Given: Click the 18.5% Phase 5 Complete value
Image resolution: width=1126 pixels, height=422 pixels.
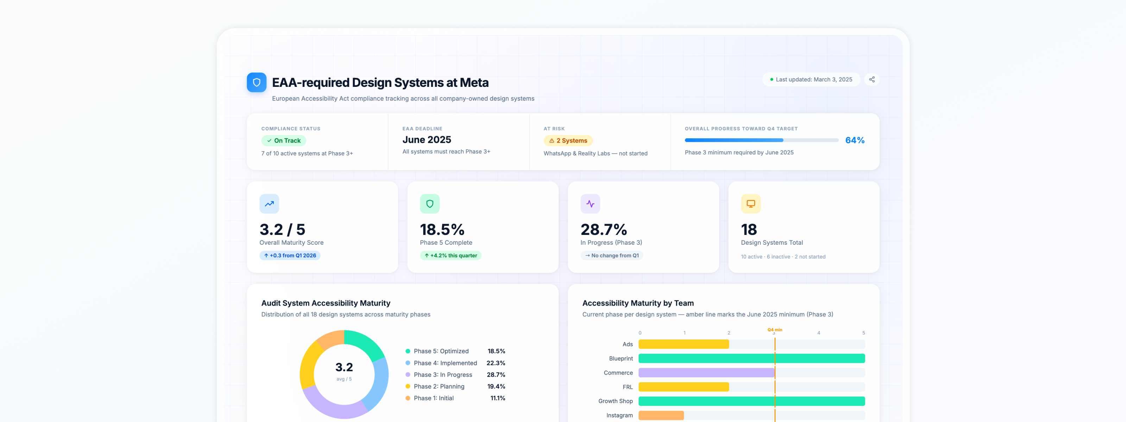Looking at the screenshot, I should pyautogui.click(x=442, y=230).
